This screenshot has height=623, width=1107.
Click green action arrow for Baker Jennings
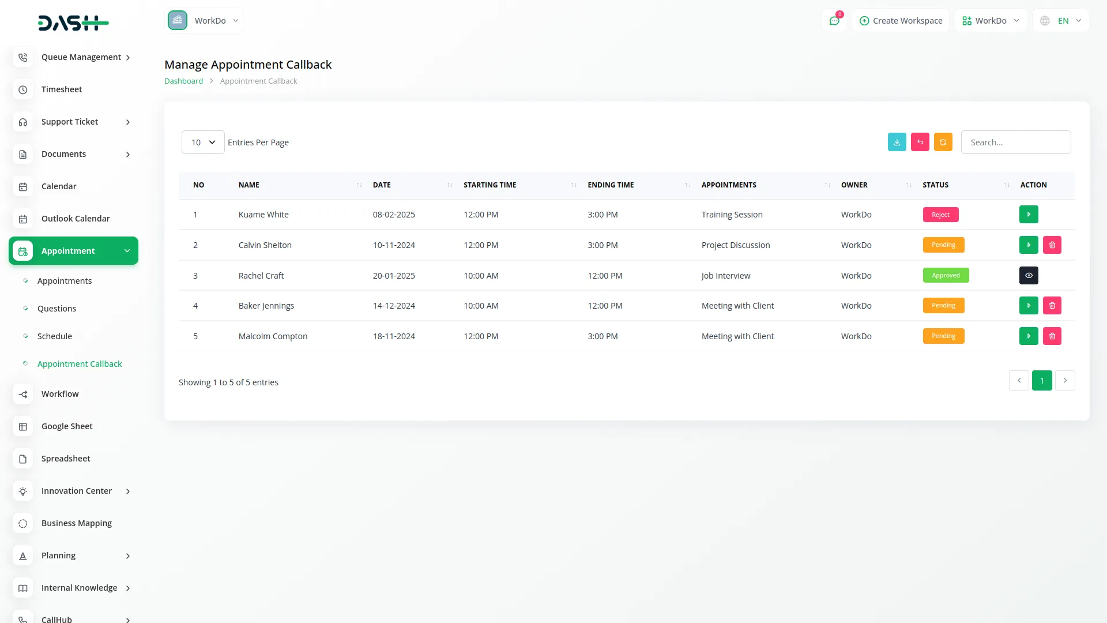click(1028, 306)
